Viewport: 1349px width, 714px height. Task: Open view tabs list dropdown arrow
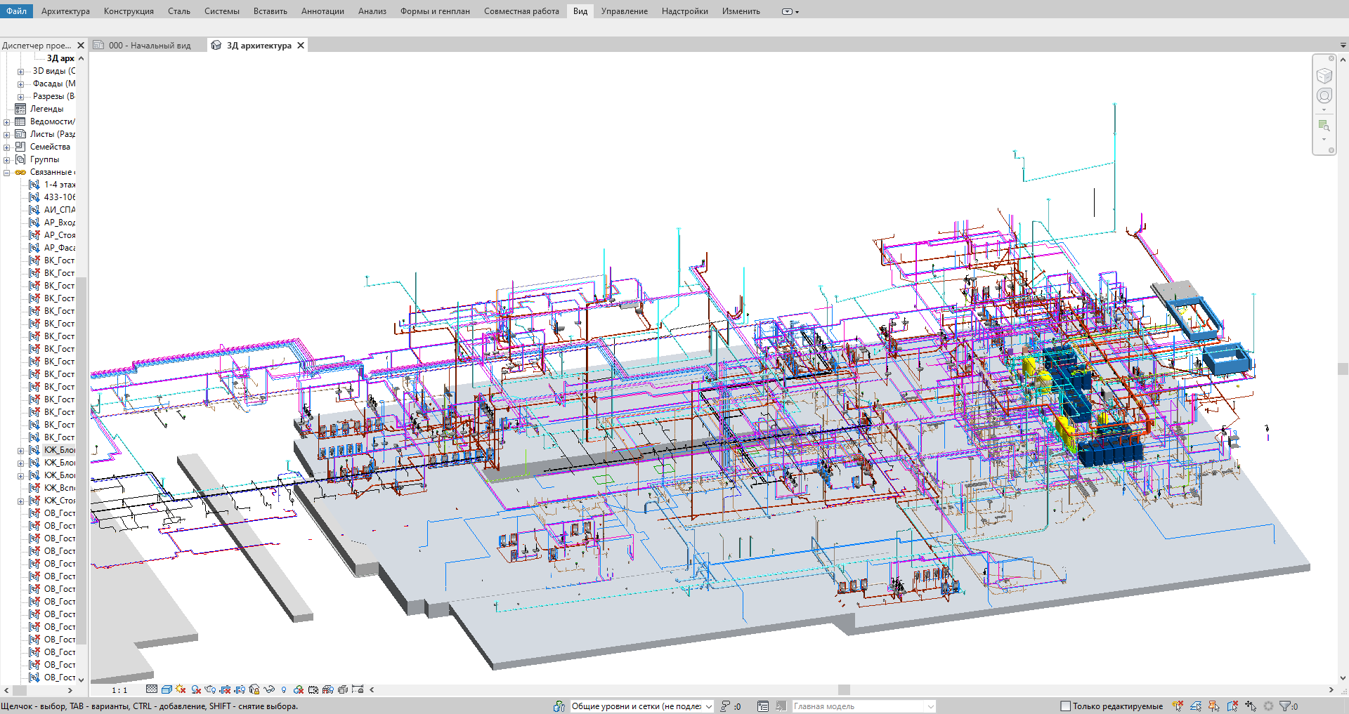point(1343,45)
